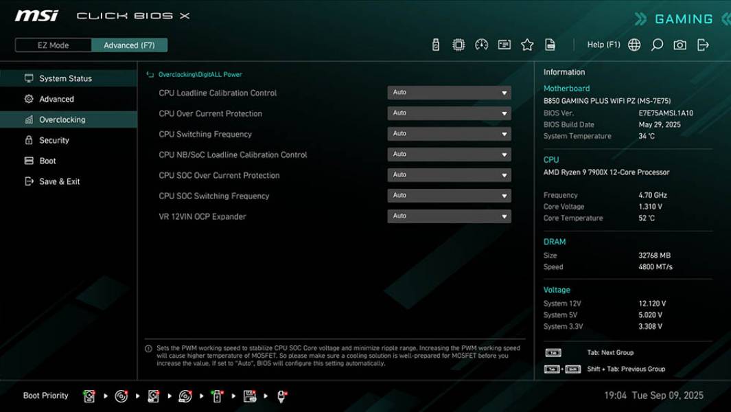731x412 pixels.
Task: Expand the VR 12VIN OCP Expander options
Action: click(450, 216)
